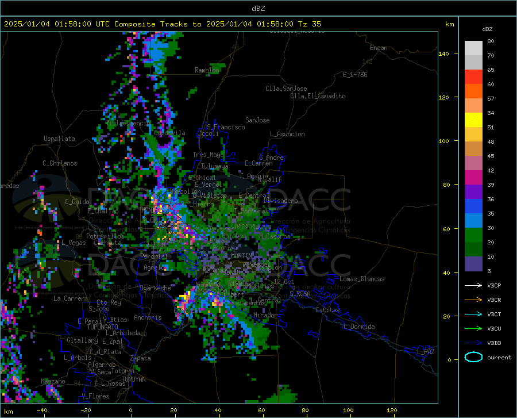
Task: Click the white VBCP arrow legend icon
Action: [x=473, y=285]
